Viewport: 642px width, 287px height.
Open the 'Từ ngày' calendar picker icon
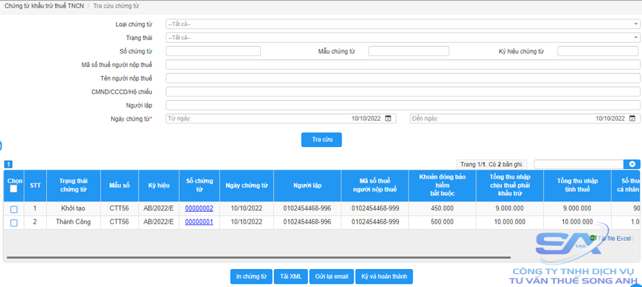(389, 119)
